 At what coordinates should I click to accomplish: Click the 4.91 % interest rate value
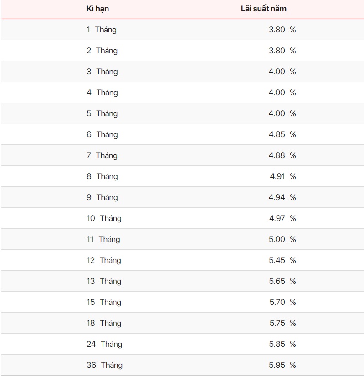tap(282, 176)
